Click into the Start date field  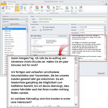(x=92, y=27)
